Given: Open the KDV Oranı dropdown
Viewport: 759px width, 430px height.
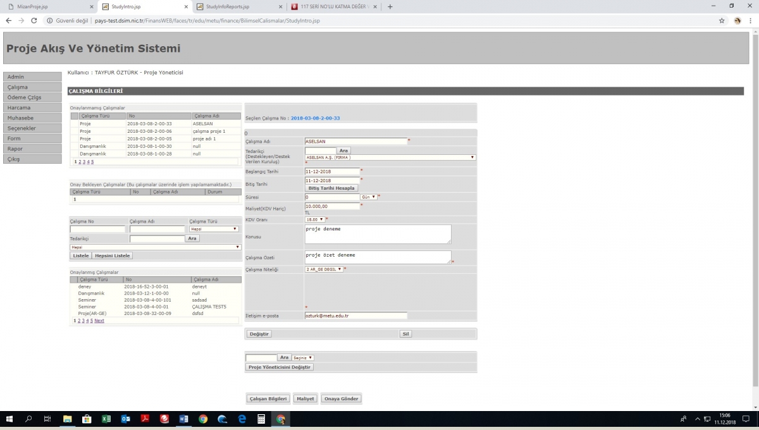Looking at the screenshot, I should pyautogui.click(x=314, y=219).
